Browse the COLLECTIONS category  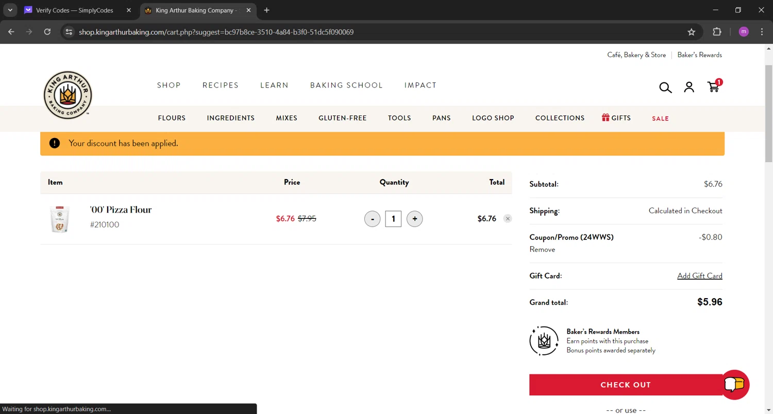click(560, 118)
